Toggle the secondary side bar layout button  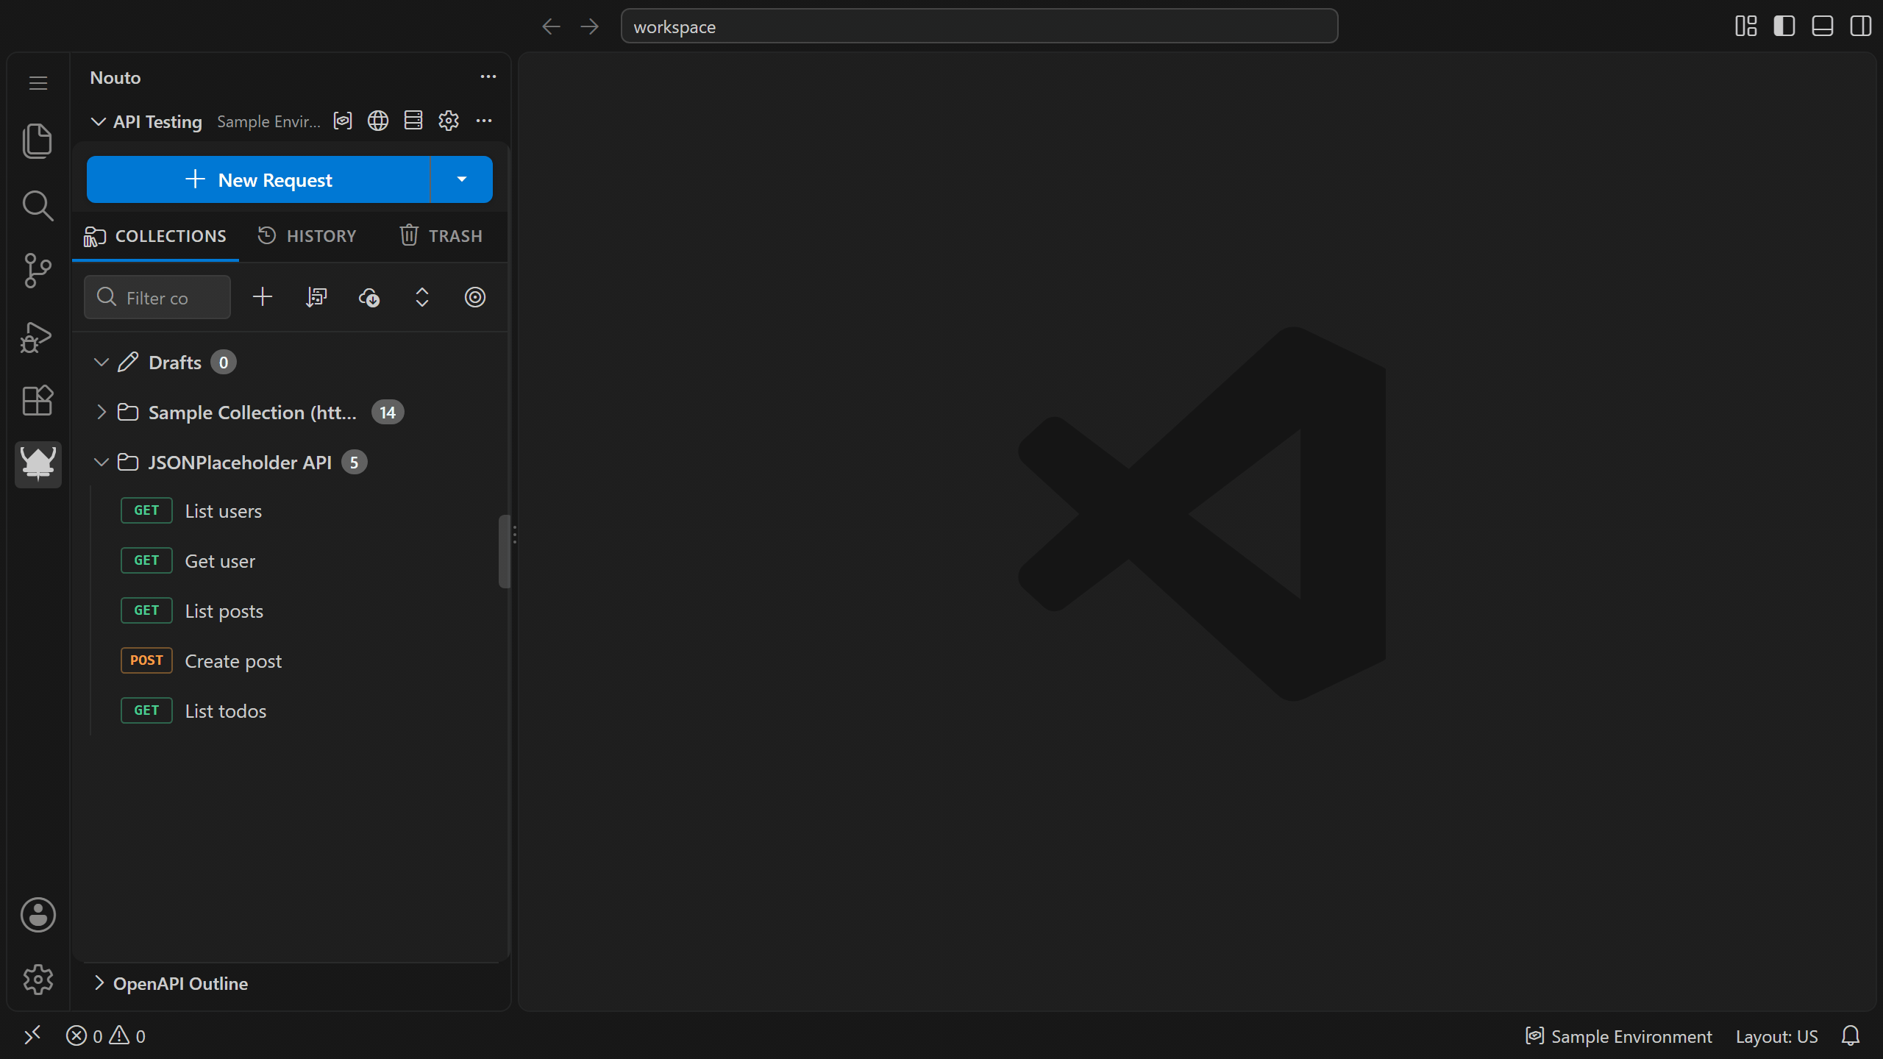pos(1861,26)
